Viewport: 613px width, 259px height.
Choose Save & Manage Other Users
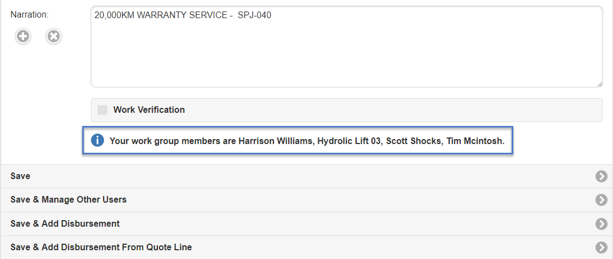tap(68, 200)
